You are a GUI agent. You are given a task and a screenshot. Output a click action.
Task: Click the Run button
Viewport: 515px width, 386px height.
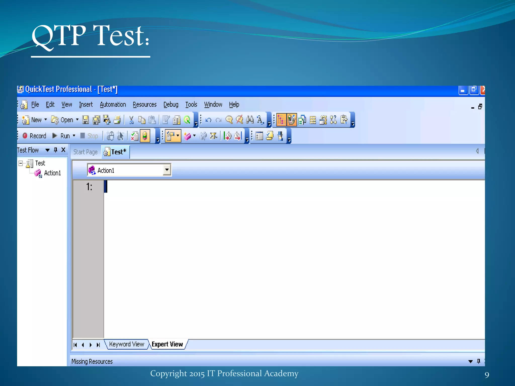point(61,136)
